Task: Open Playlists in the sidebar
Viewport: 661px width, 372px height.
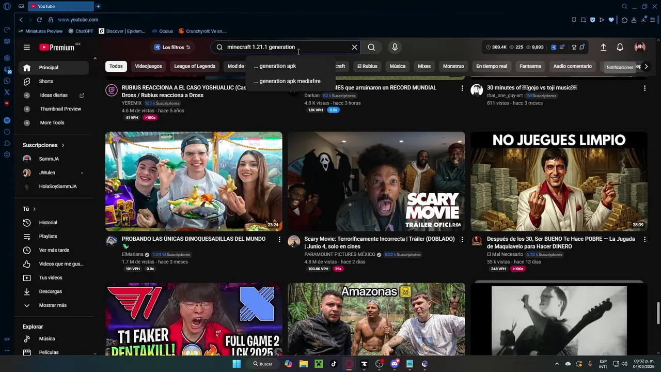Action: [x=54, y=236]
